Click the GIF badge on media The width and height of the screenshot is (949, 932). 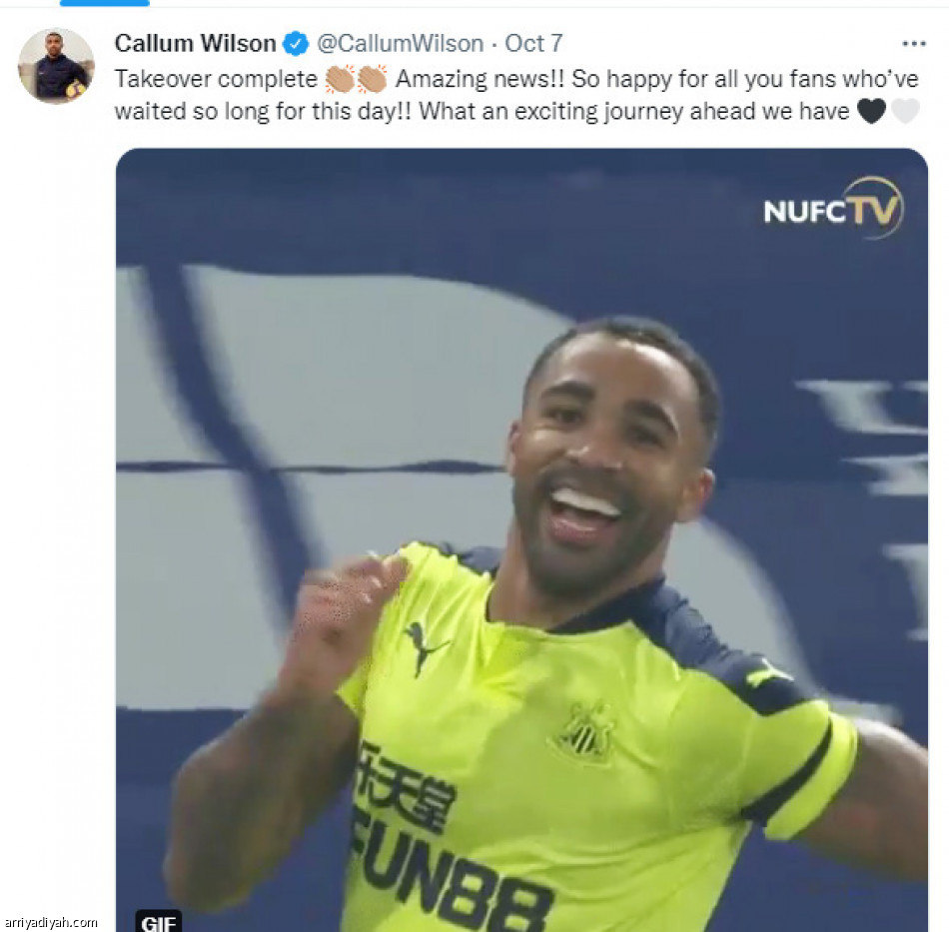click(158, 921)
